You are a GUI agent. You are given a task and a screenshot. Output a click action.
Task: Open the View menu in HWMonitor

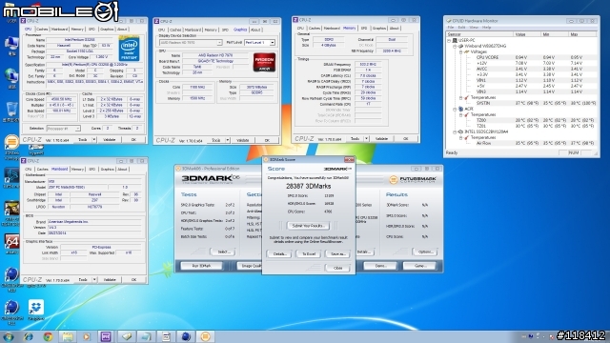tap(474, 28)
